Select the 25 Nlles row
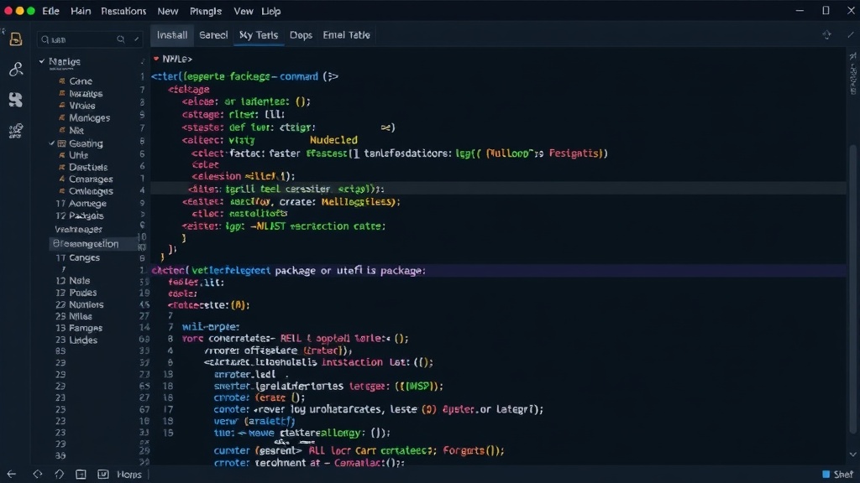 (x=74, y=316)
